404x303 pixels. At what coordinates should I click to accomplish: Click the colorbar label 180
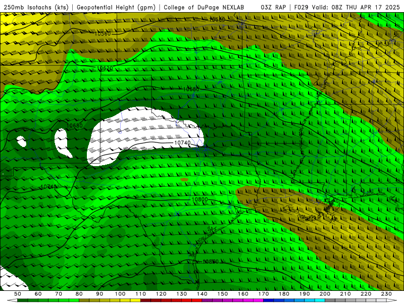tap(284, 294)
